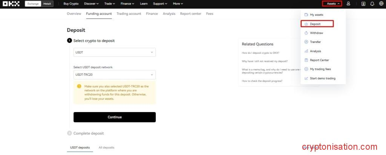Expand the USDT crypto dropdown
This screenshot has width=386, height=155.
pos(114,52)
